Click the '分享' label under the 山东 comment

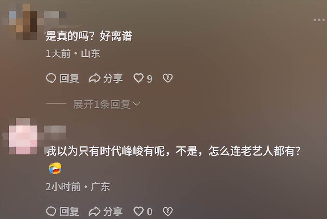coord(113,78)
